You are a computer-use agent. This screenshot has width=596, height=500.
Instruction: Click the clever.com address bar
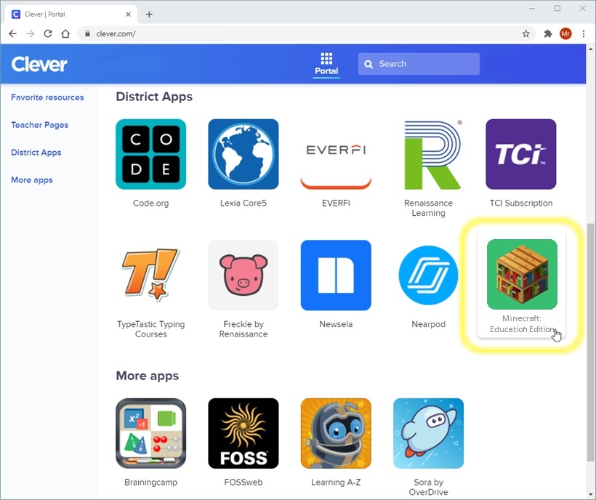(307, 34)
